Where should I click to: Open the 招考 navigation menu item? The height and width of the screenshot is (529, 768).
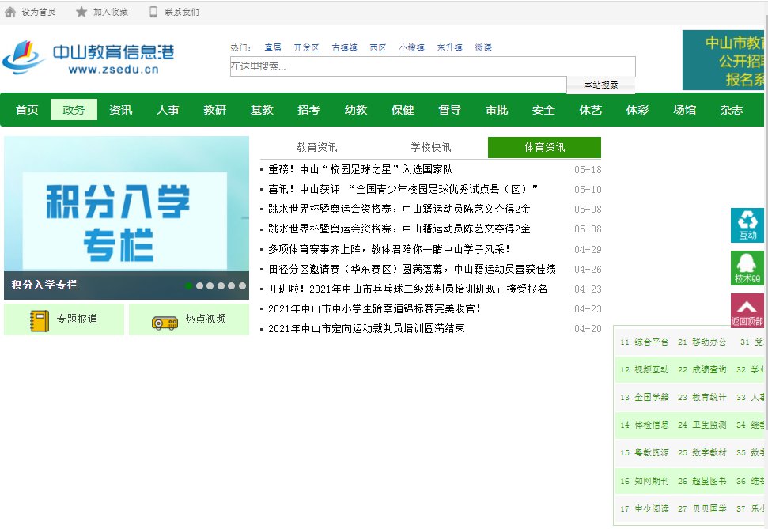pyautogui.click(x=308, y=110)
